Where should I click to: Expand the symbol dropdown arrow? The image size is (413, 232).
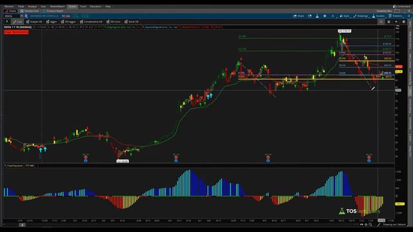pos(21,16)
